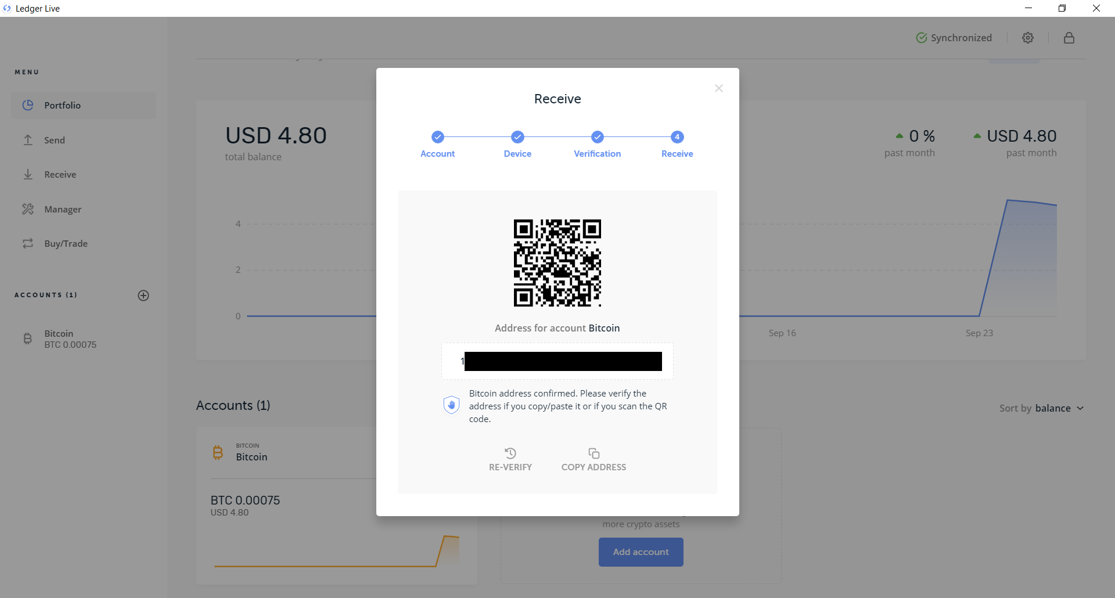Click the Accounts (1) section heading
This screenshot has width=1115, height=598.
(x=233, y=405)
